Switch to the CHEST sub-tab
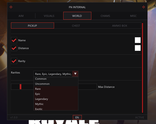Viewport: 156px width, 124px height. pos(76,26)
